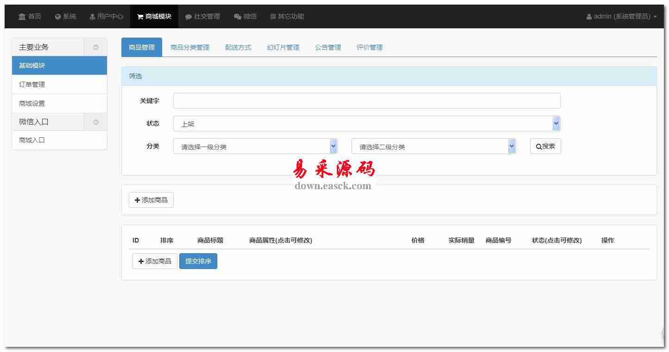This screenshot has width=669, height=352.
Task: Open the 系统 globe icon menu
Action: tap(58, 17)
